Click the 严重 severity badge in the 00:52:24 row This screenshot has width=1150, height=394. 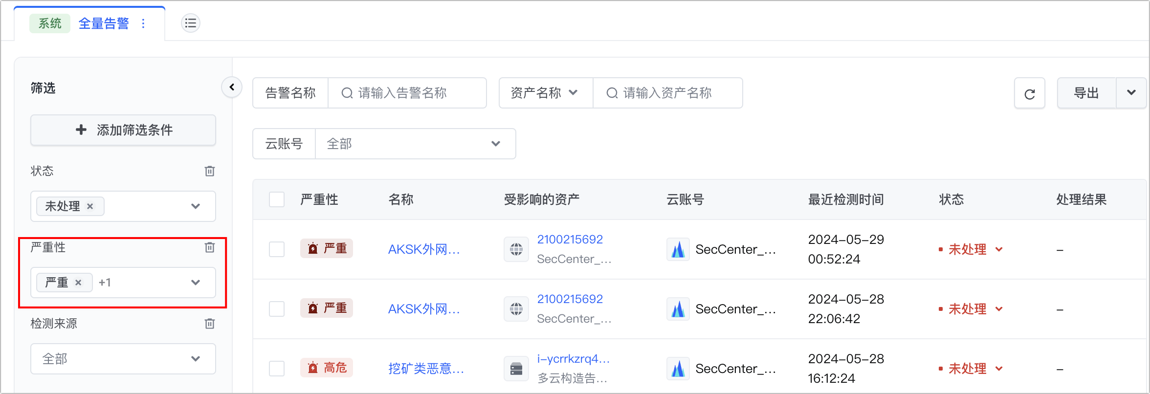(327, 248)
